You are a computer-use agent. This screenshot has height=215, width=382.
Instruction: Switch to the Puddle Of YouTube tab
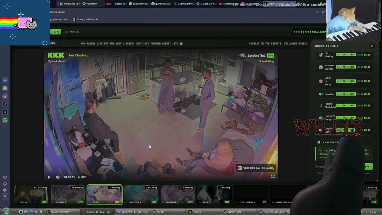pyautogui.click(x=116, y=4)
